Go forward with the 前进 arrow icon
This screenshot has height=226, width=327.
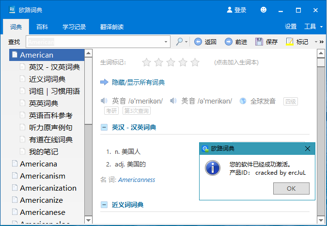click(228, 42)
